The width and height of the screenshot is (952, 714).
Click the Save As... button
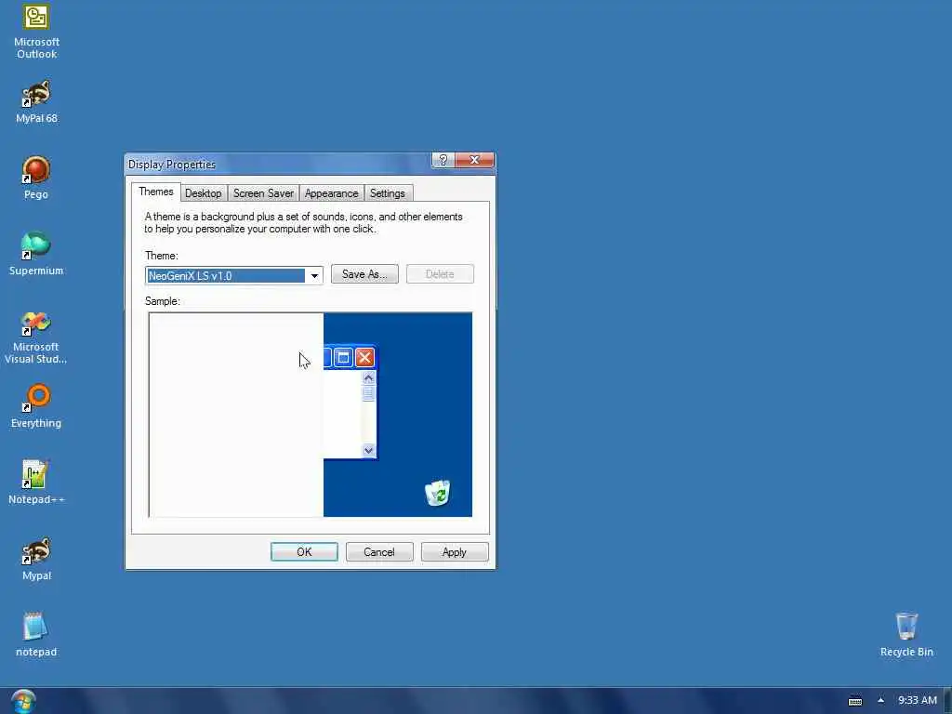pyautogui.click(x=364, y=274)
